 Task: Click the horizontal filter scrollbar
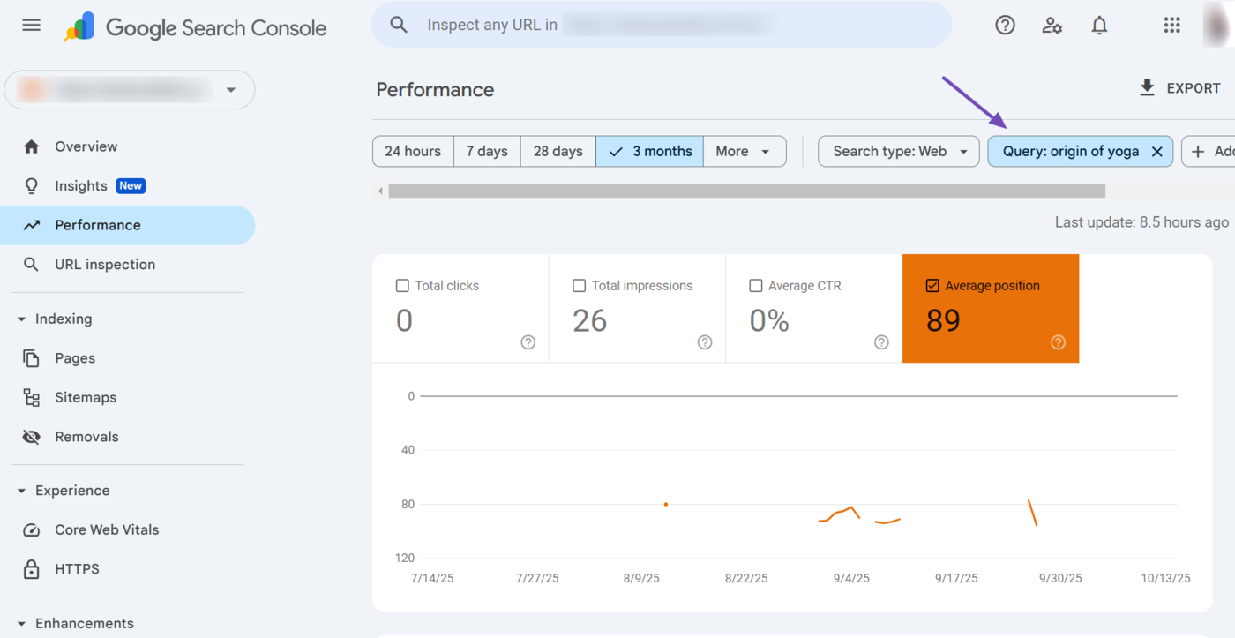point(746,191)
